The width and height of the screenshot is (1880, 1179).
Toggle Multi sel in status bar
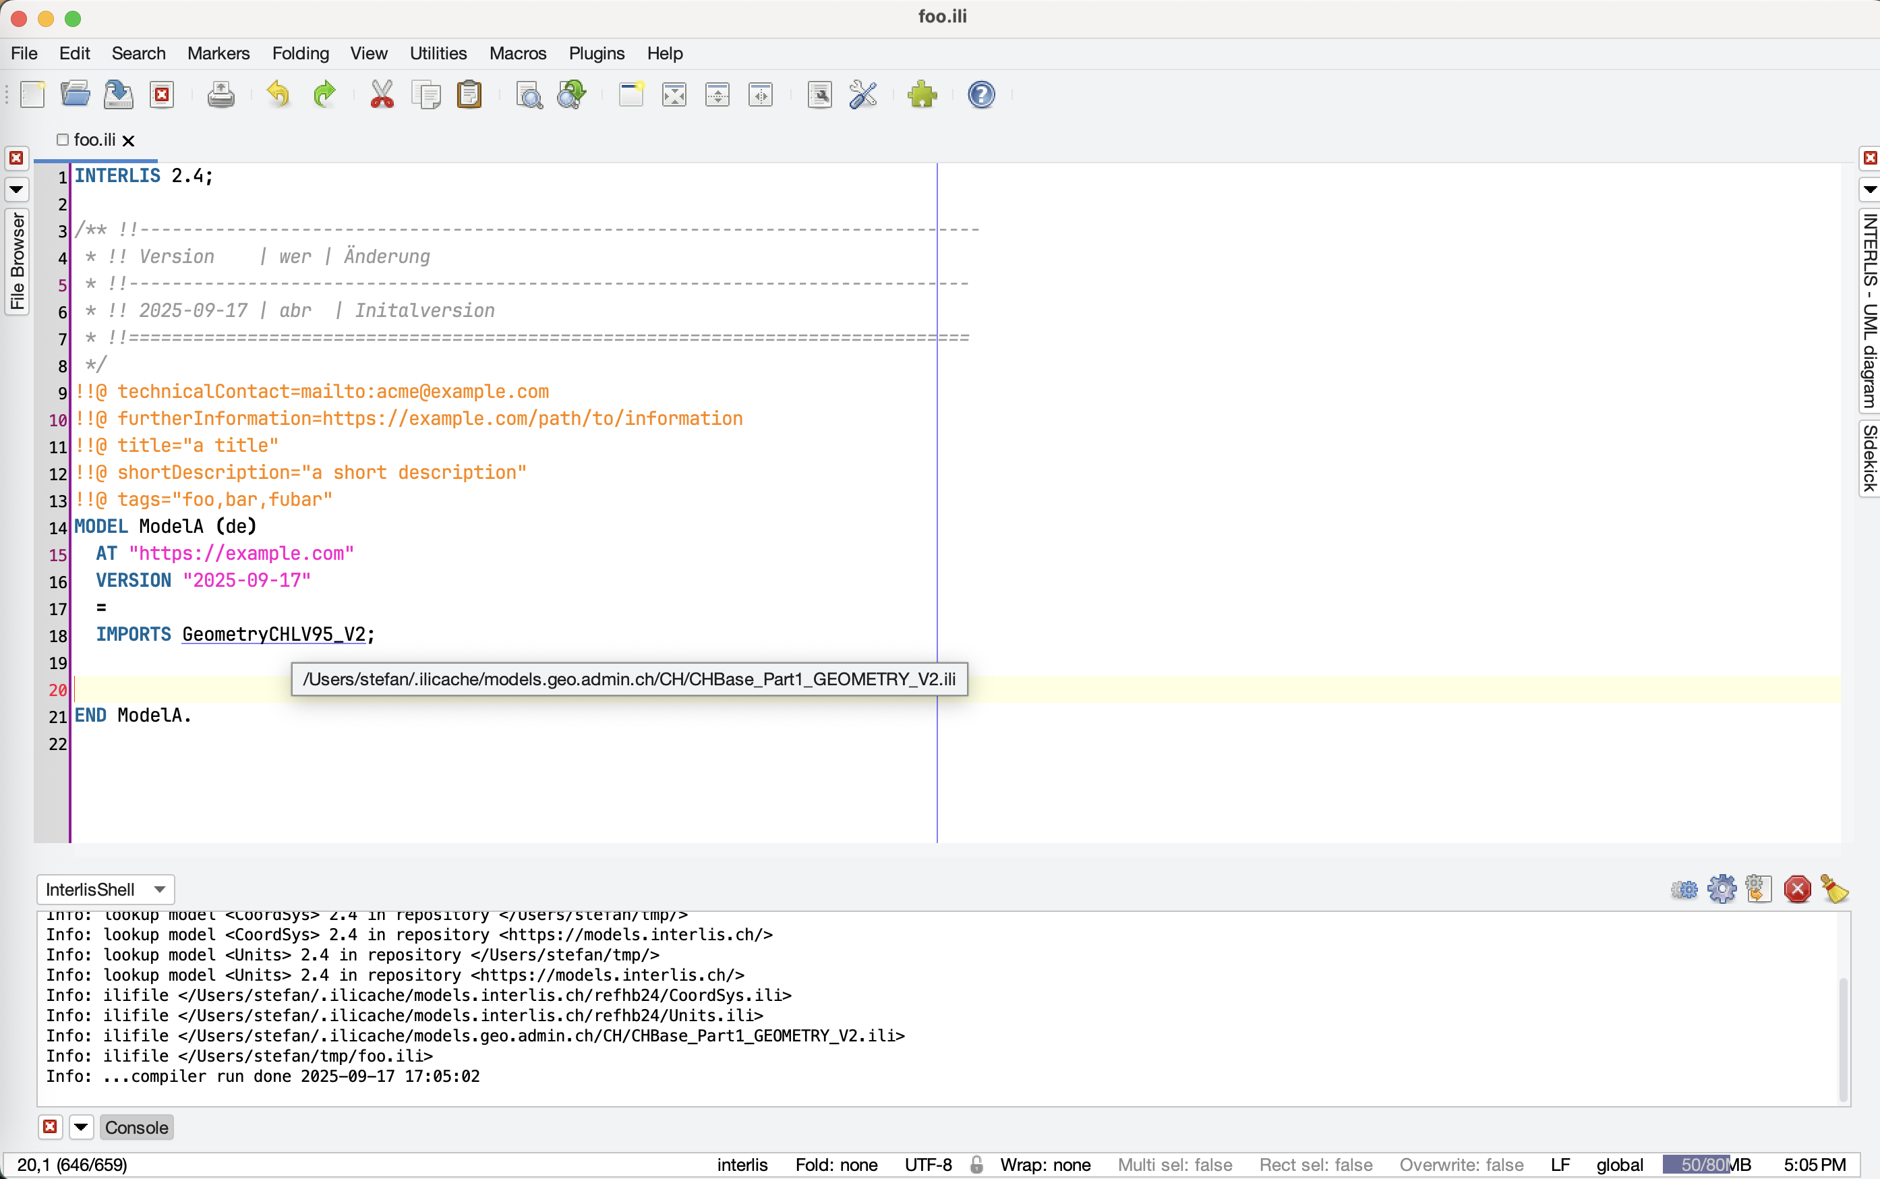click(1175, 1165)
